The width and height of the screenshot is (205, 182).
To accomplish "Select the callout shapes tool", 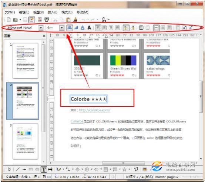I will point(115,169).
